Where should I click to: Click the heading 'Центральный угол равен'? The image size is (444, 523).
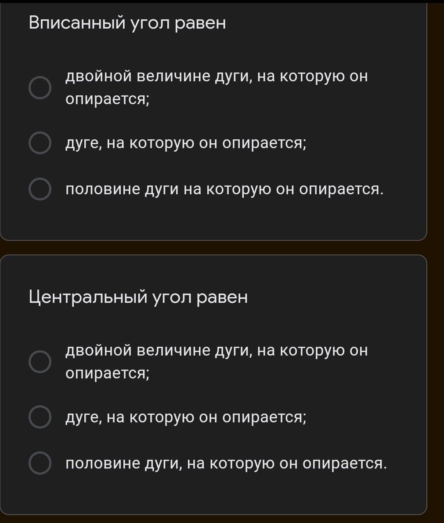coord(138,298)
